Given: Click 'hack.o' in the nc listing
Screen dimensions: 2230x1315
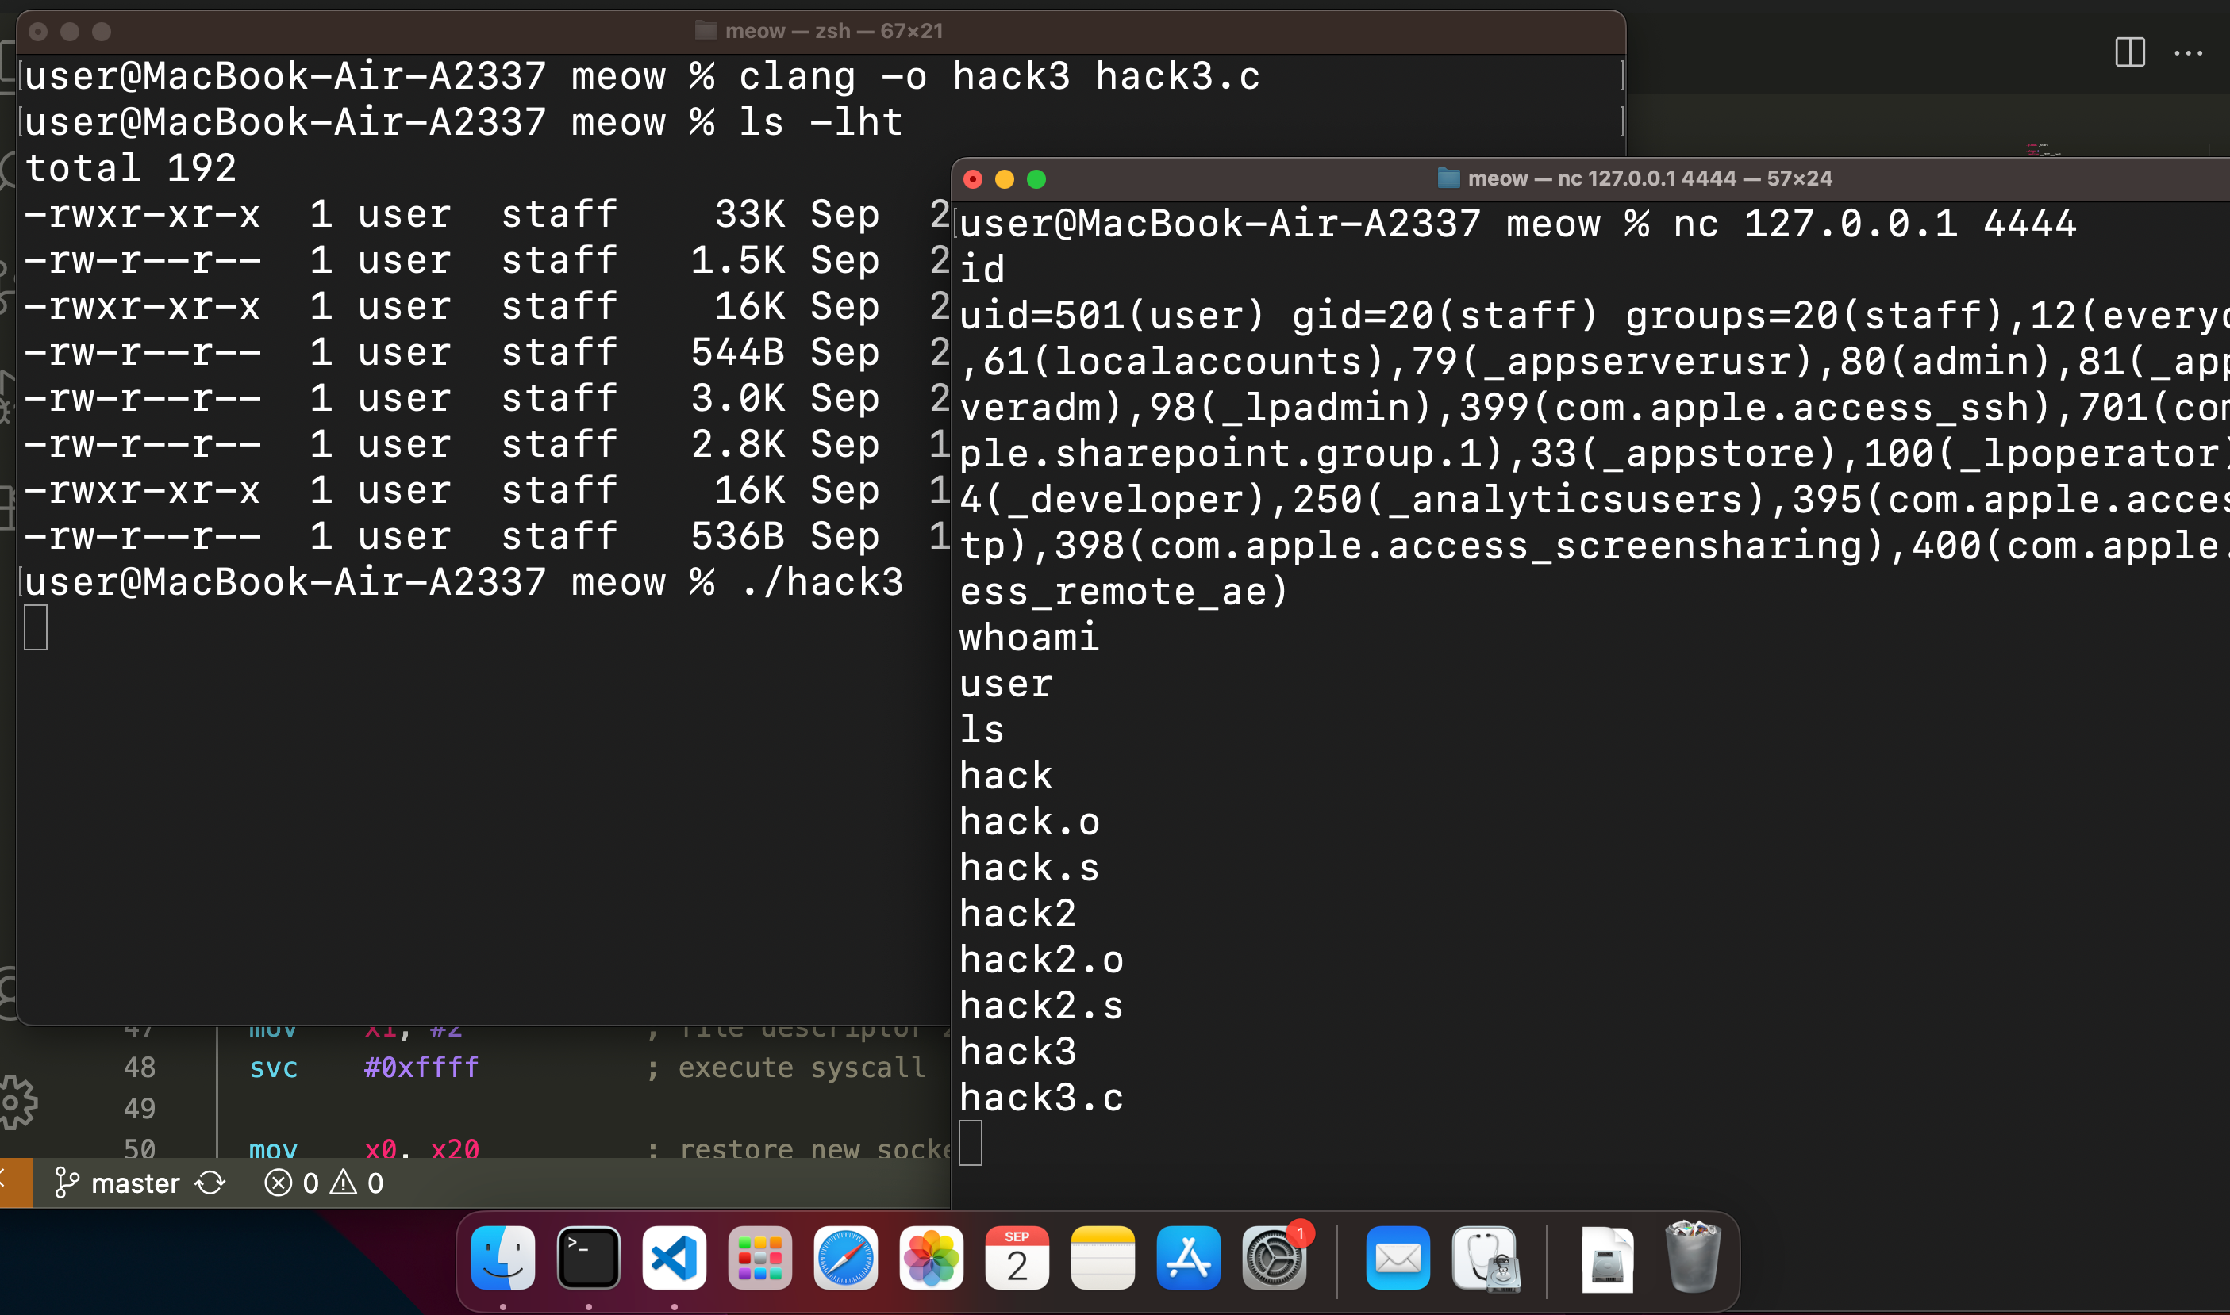Looking at the screenshot, I should (x=1029, y=822).
